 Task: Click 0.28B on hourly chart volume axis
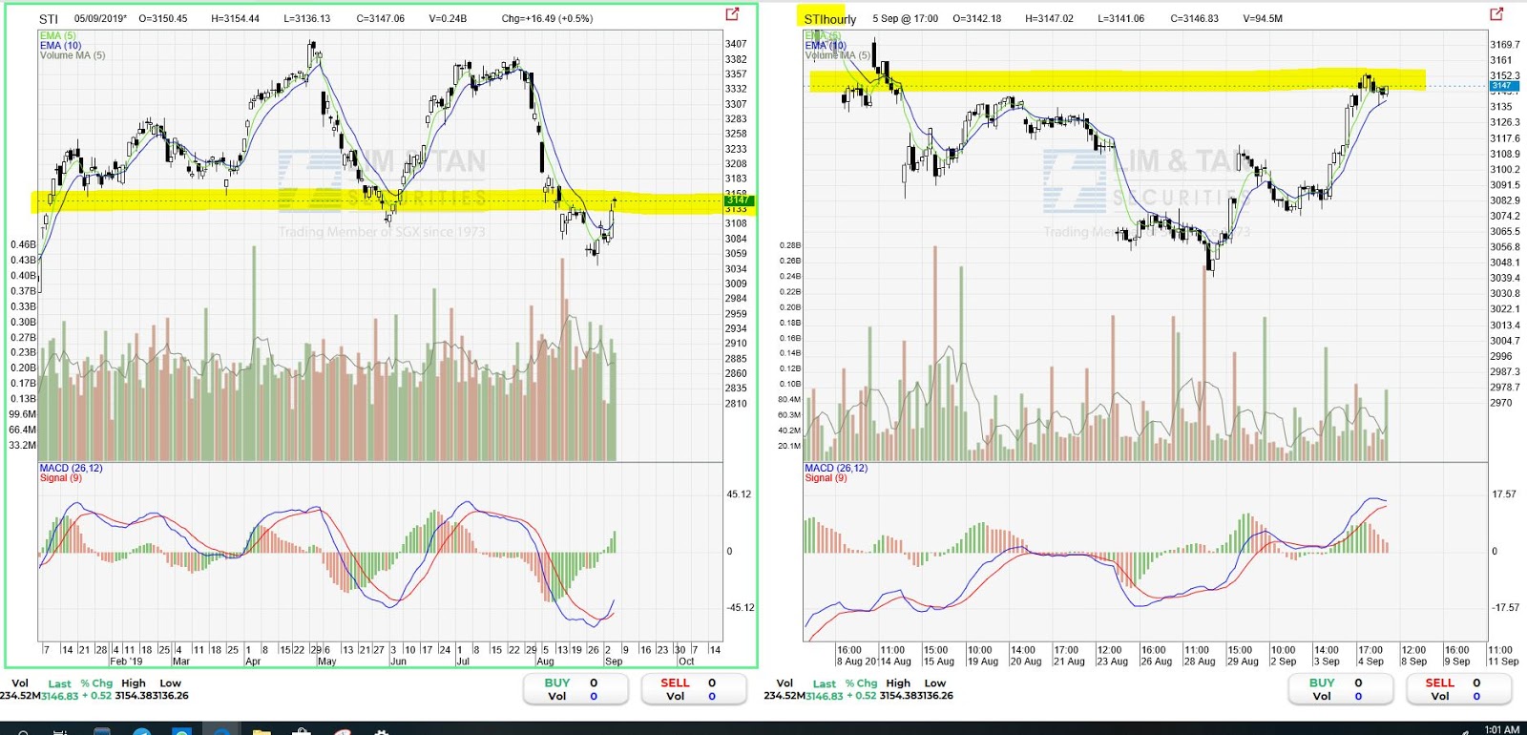pyautogui.click(x=789, y=246)
